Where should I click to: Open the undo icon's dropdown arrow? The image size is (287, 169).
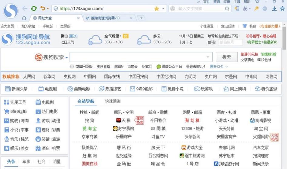pos(48,8)
